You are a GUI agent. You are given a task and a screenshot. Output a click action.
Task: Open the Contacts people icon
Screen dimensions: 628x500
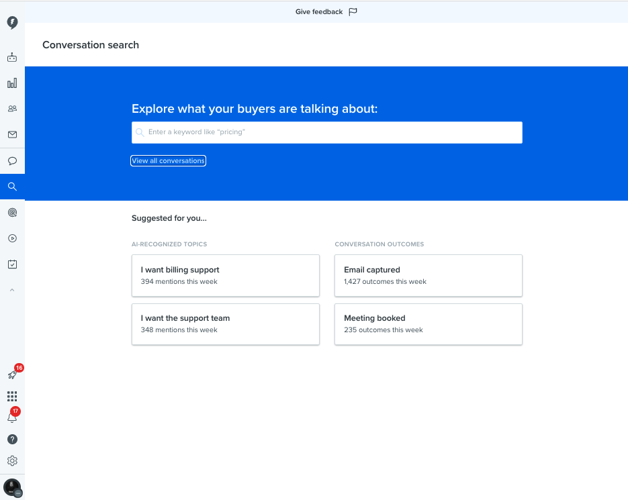(12, 109)
